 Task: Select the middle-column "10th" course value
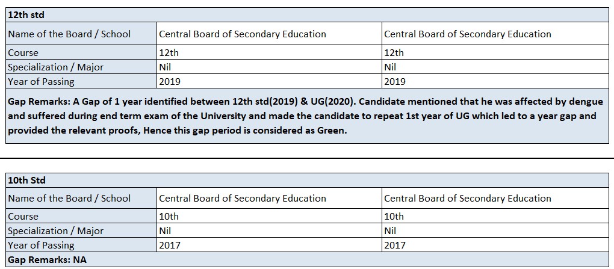pos(169,217)
